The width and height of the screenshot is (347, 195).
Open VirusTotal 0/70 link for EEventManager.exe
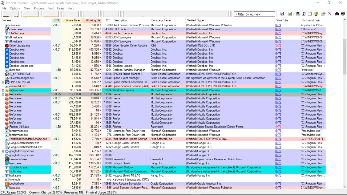[x=278, y=78]
